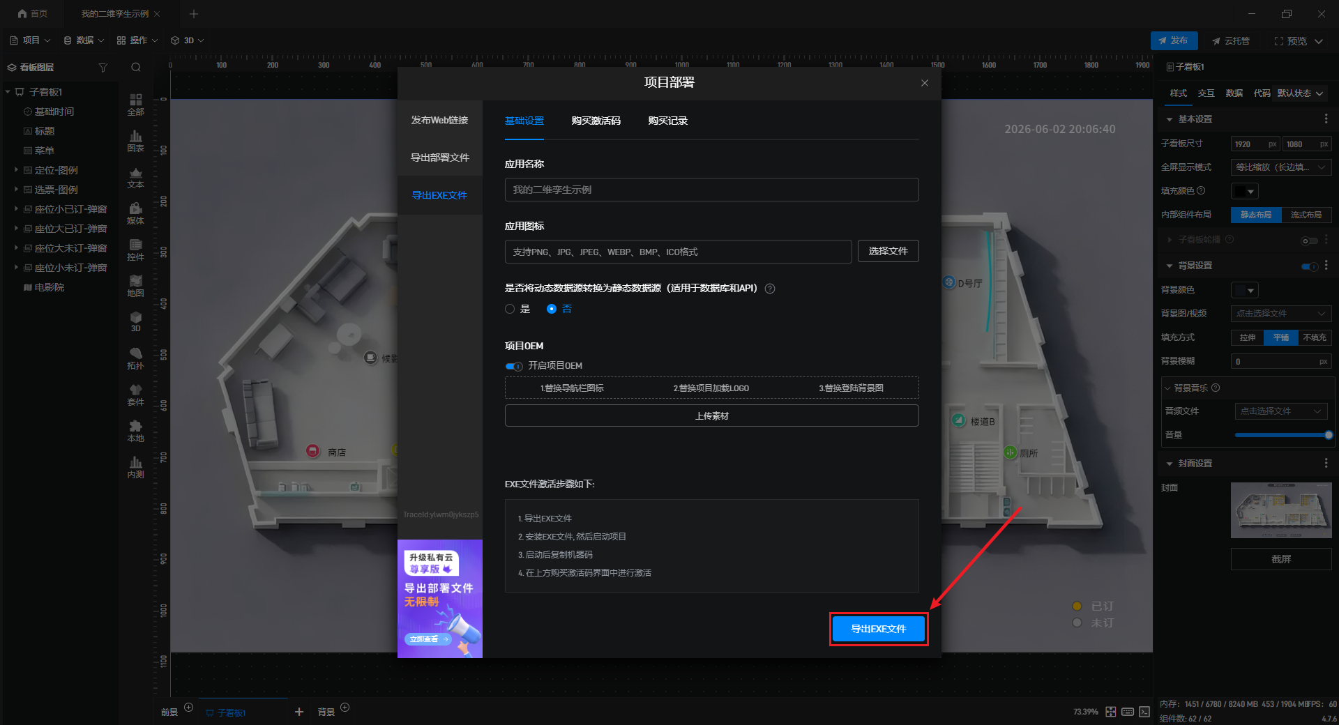Toggle the 子看板轮播 switch
This screenshot has height=725, width=1339.
[x=1310, y=241]
